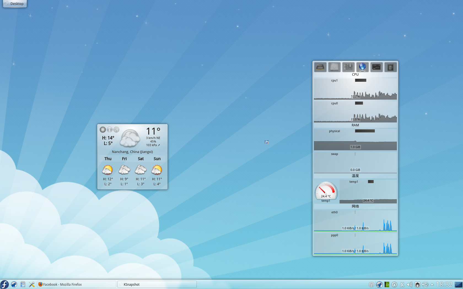This screenshot has width=463, height=289.
Task: Select Thursday's partly sunny forecast icon
Action: click(x=107, y=170)
